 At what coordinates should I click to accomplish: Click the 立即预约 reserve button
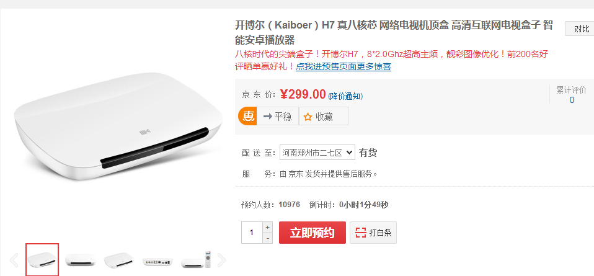[x=313, y=233]
